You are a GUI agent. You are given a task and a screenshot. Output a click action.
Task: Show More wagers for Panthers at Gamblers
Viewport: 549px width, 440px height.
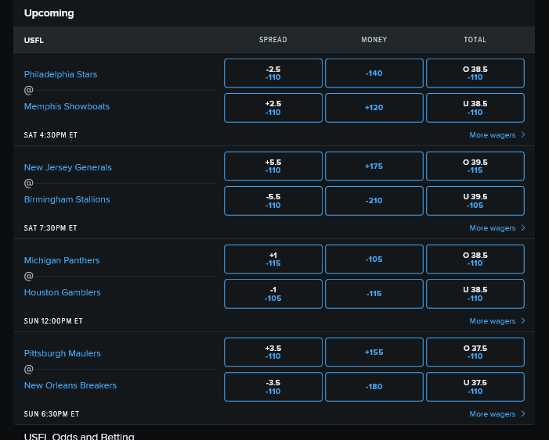[497, 321]
